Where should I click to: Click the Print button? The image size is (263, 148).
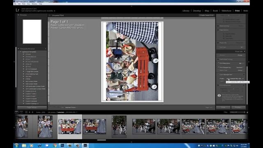pyautogui.click(x=223, y=107)
